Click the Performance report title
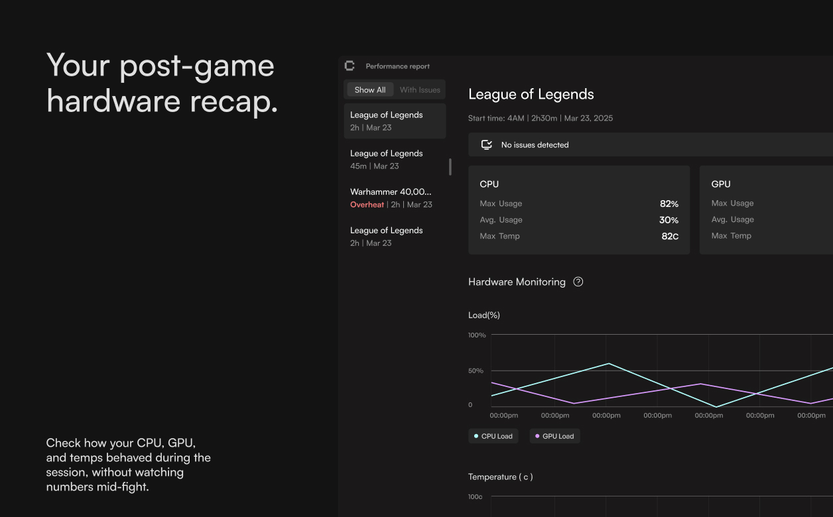The height and width of the screenshot is (517, 833). (398, 66)
